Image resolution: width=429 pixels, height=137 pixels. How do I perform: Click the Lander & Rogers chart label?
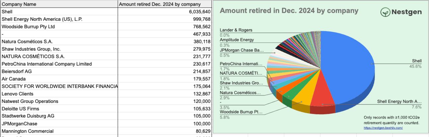pyautogui.click(x=236, y=32)
